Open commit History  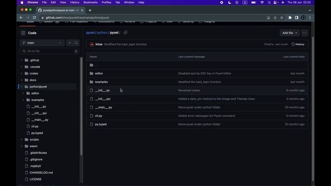[298, 44]
